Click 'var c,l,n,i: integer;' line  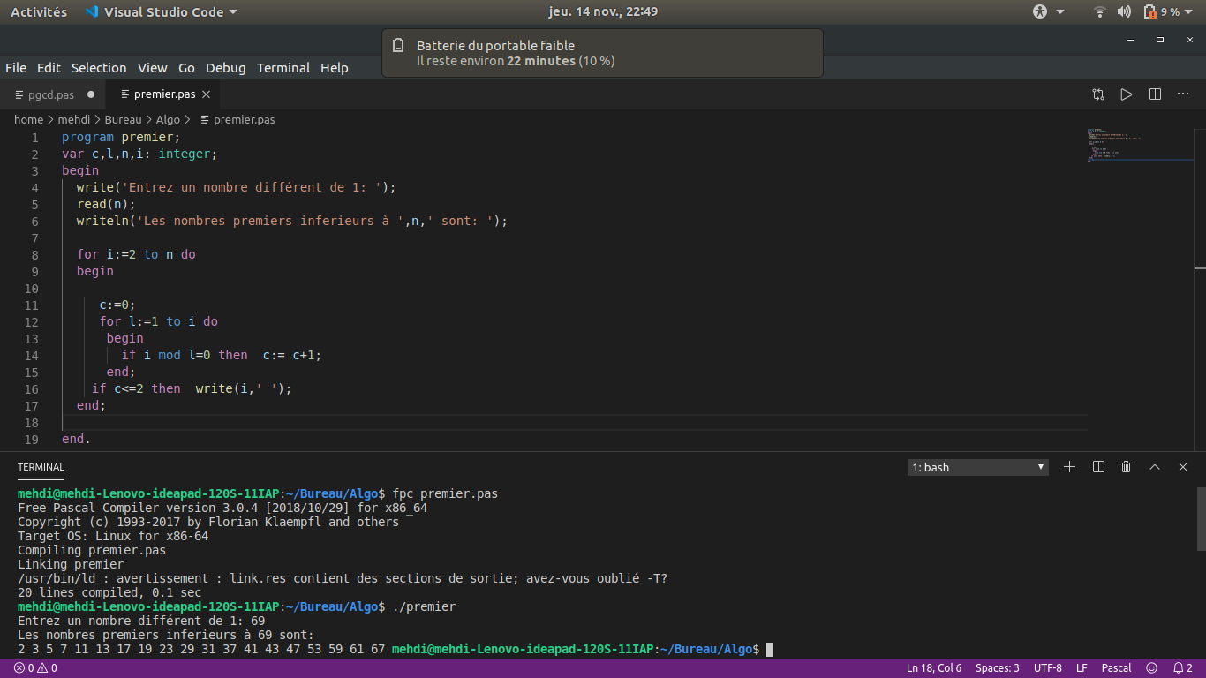click(139, 154)
